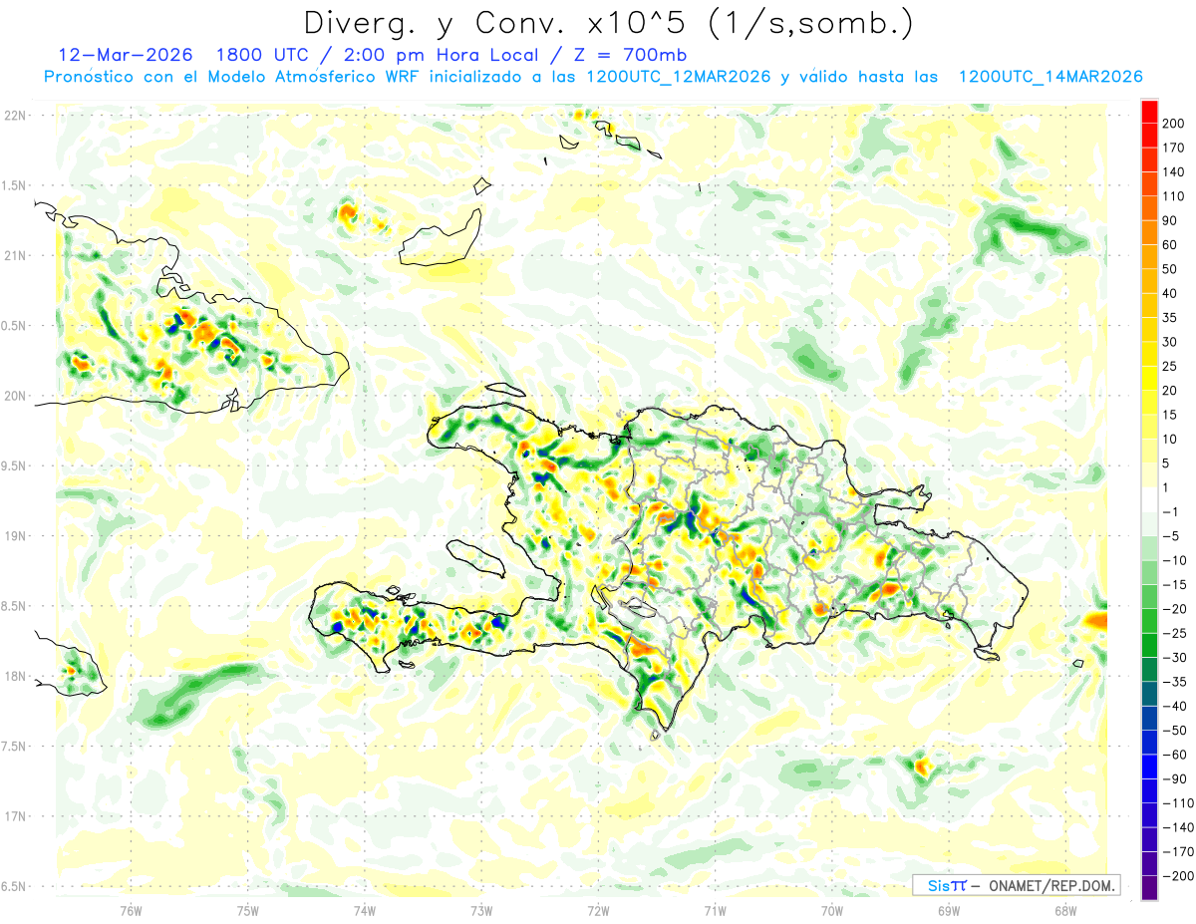Click the '74W' longitude axis label
The image size is (1196, 924).
pos(365,910)
